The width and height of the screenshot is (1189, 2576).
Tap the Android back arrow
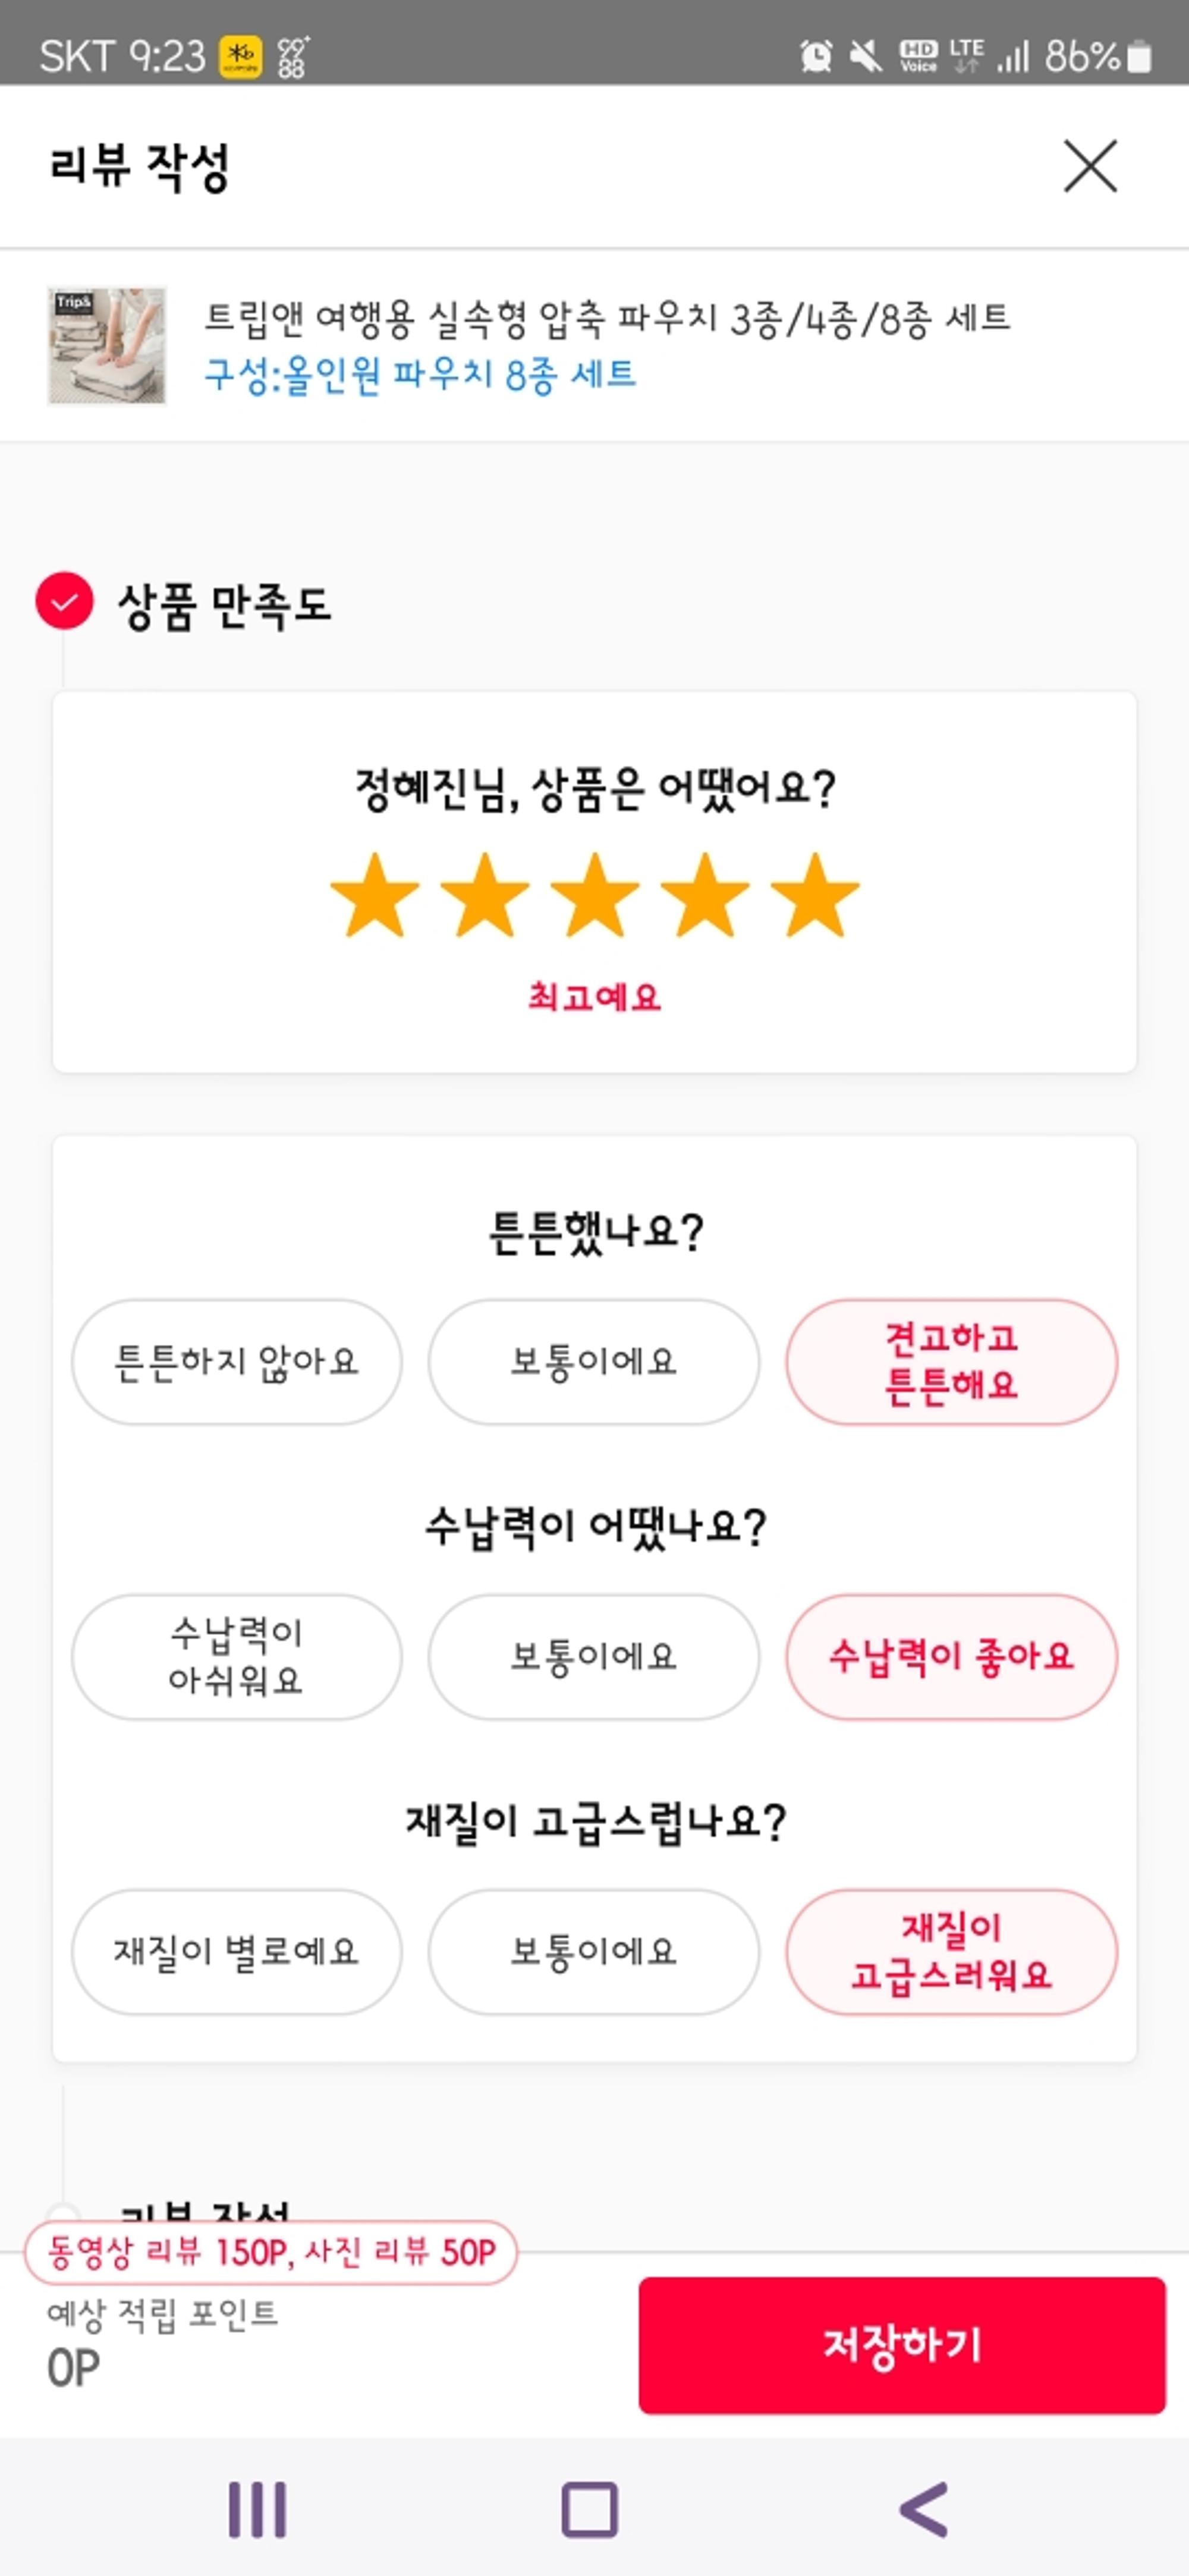coord(924,2509)
